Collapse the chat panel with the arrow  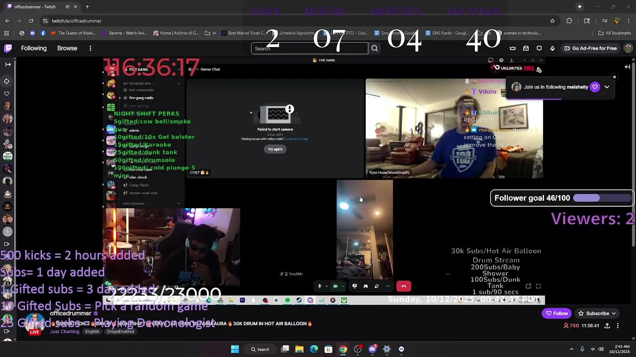coord(628,67)
